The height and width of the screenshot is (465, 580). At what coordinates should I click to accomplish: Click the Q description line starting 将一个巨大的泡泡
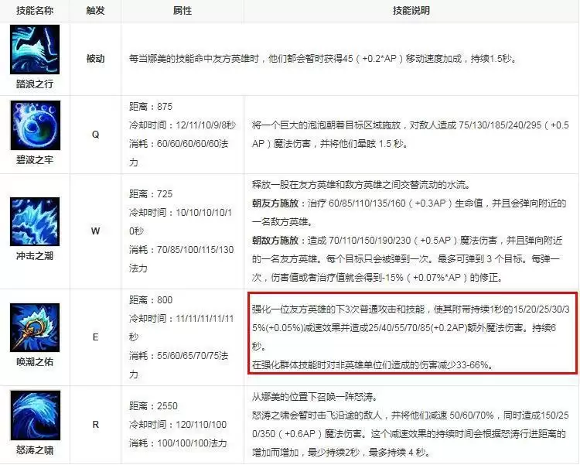click(411, 125)
